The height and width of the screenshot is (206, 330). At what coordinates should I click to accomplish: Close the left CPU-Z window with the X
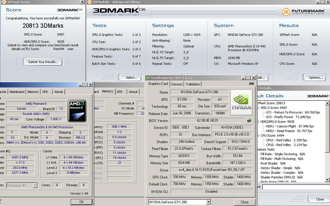coord(90,85)
